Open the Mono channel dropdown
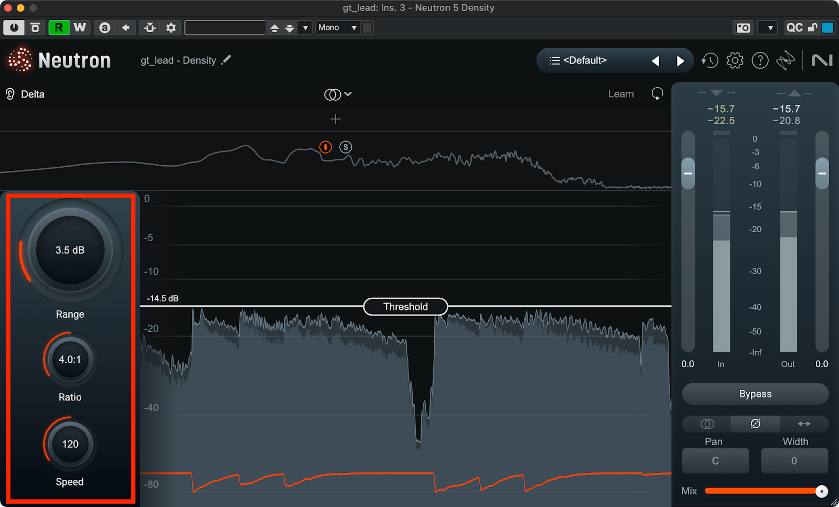 tap(337, 28)
